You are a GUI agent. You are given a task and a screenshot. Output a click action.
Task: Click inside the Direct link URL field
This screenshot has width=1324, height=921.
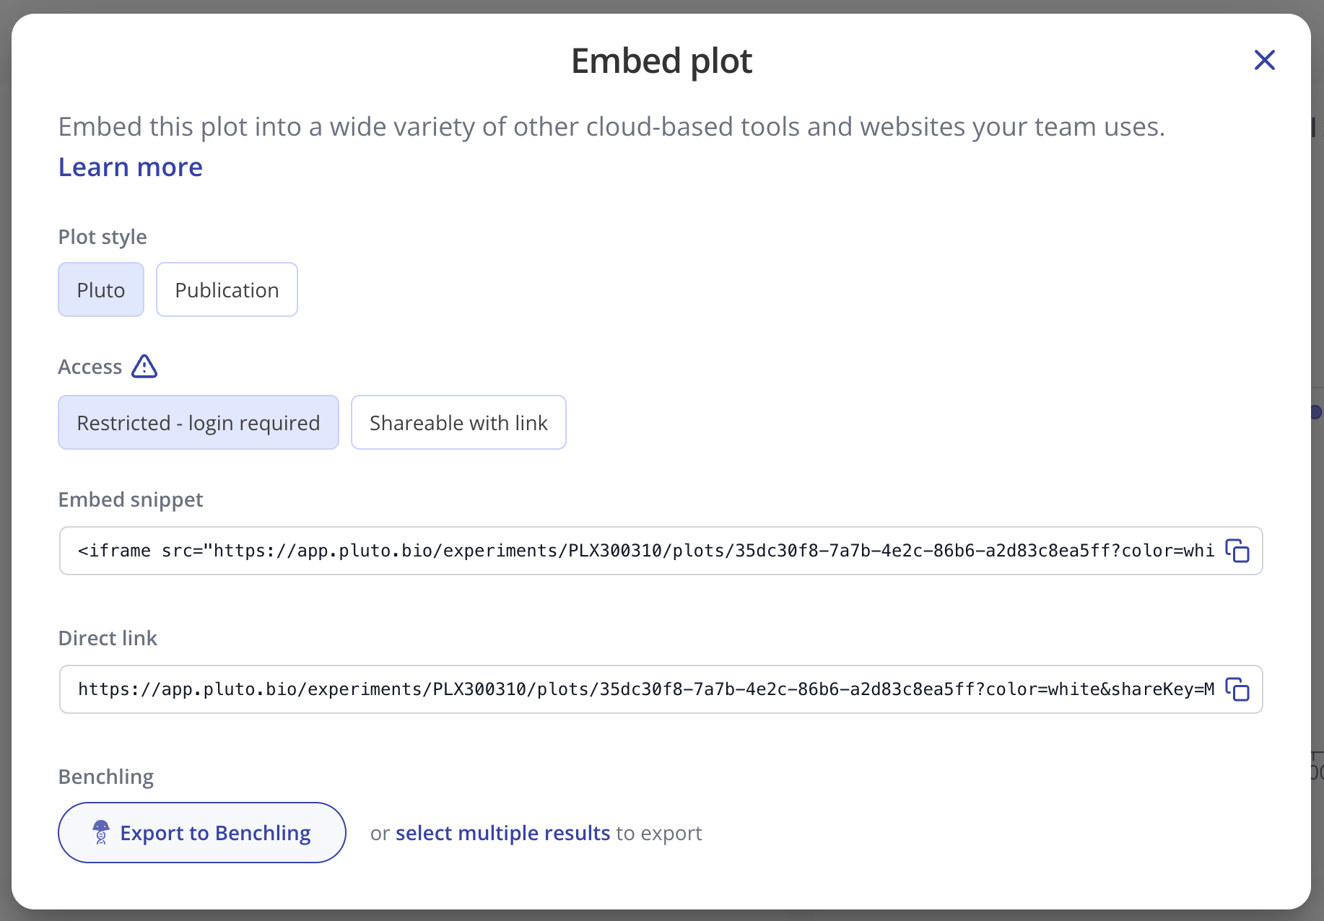[x=643, y=689]
